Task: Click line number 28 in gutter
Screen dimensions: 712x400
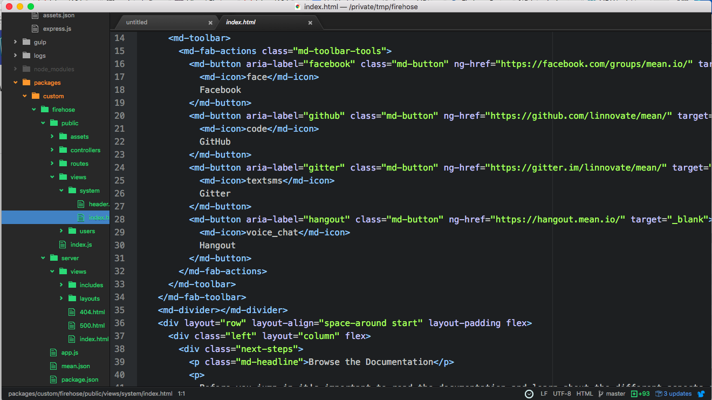Action: pos(119,219)
